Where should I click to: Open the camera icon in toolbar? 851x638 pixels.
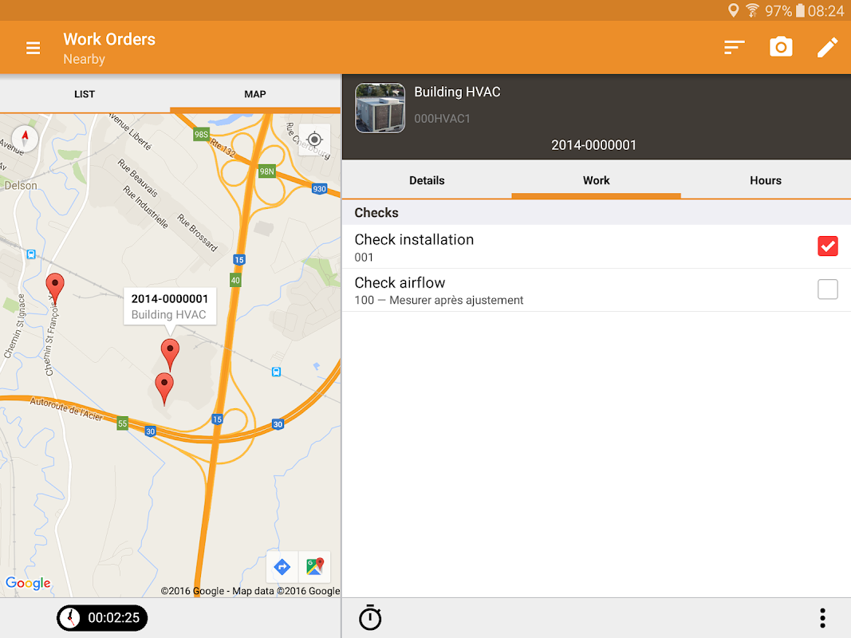coord(781,47)
